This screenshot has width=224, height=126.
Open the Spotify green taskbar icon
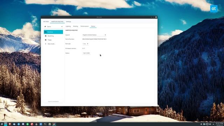pos(27,124)
